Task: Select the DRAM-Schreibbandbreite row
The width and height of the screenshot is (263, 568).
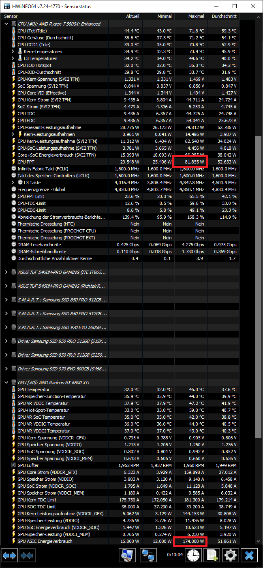Action: tap(121, 252)
